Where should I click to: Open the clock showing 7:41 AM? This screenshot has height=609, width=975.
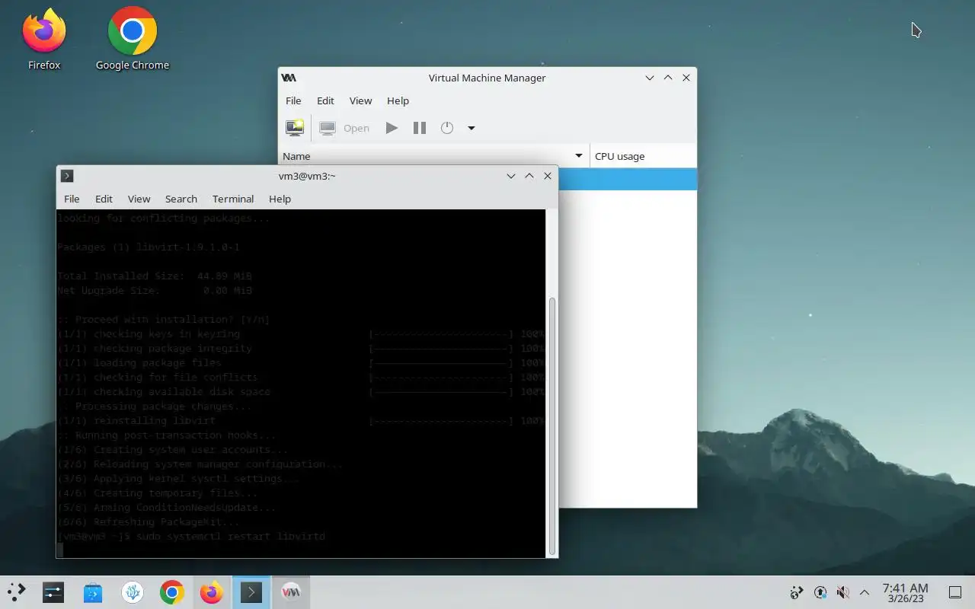(x=905, y=592)
